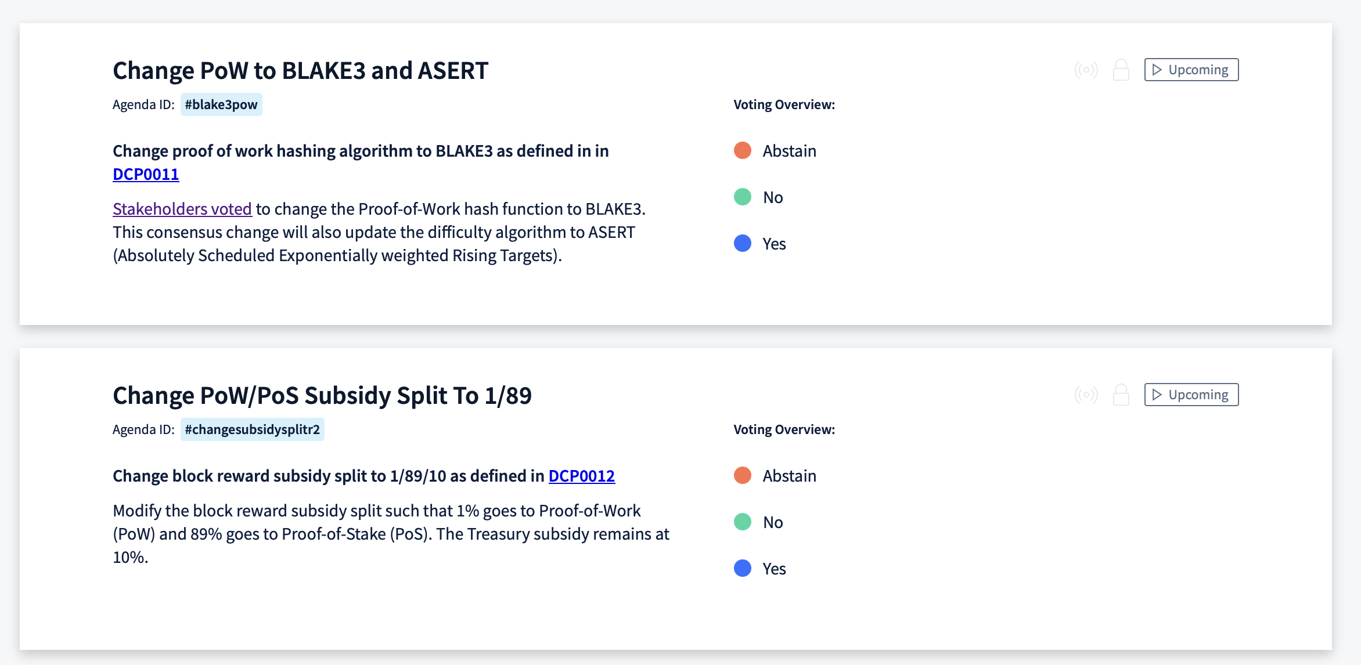Click broadcast icon on BLAKE3 agenda card
1361x665 pixels.
pyautogui.click(x=1086, y=70)
